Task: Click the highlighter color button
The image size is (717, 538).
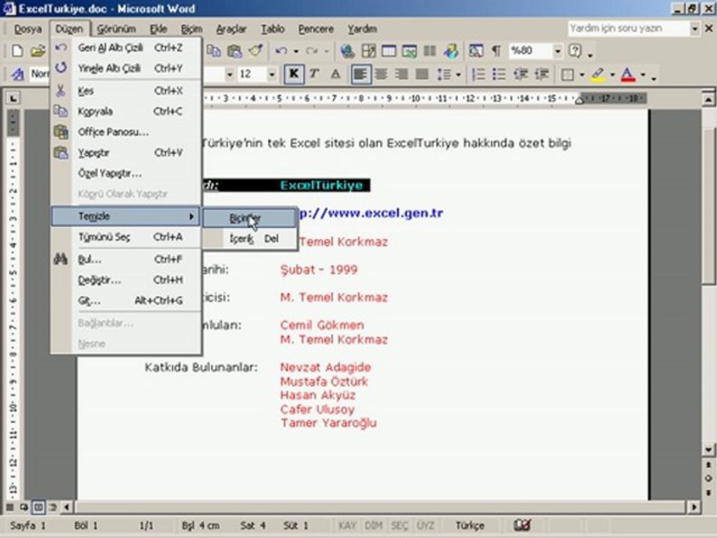Action: 598,74
